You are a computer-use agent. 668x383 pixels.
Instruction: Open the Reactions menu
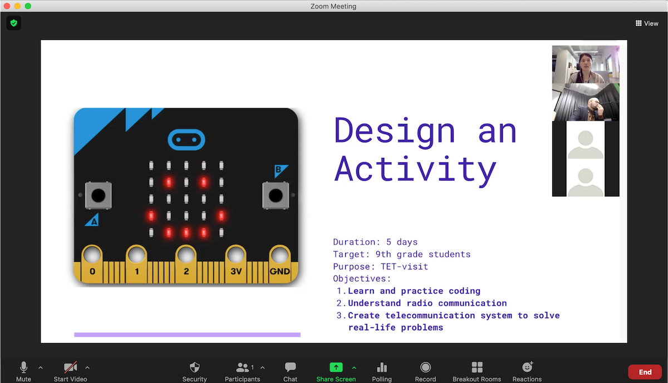[x=527, y=371]
